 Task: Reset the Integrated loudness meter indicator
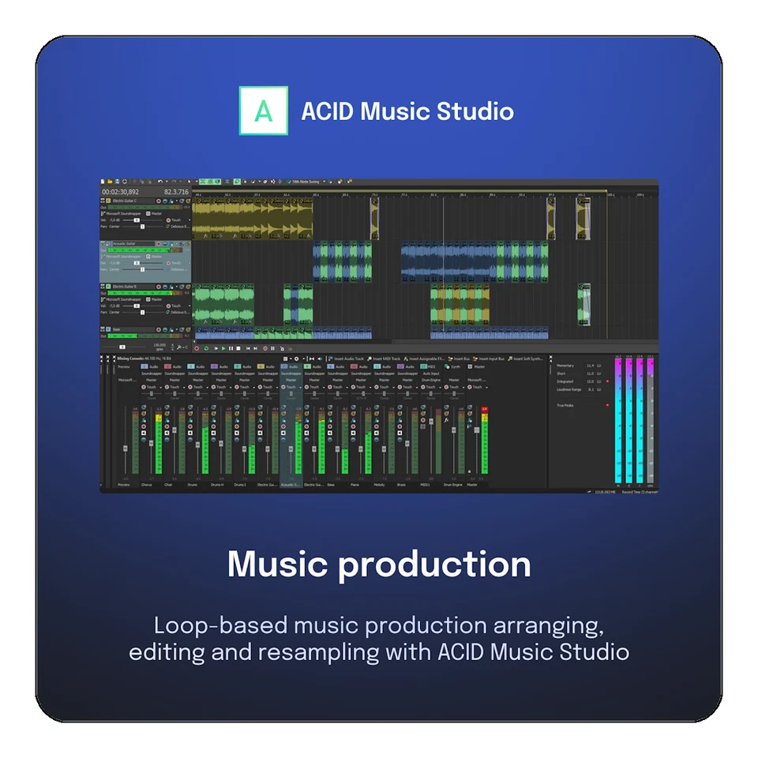[x=607, y=381]
